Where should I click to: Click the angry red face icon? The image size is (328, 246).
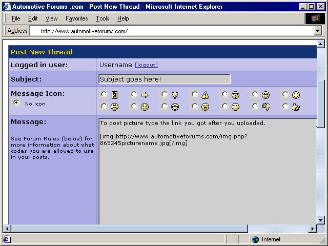[x=114, y=107]
